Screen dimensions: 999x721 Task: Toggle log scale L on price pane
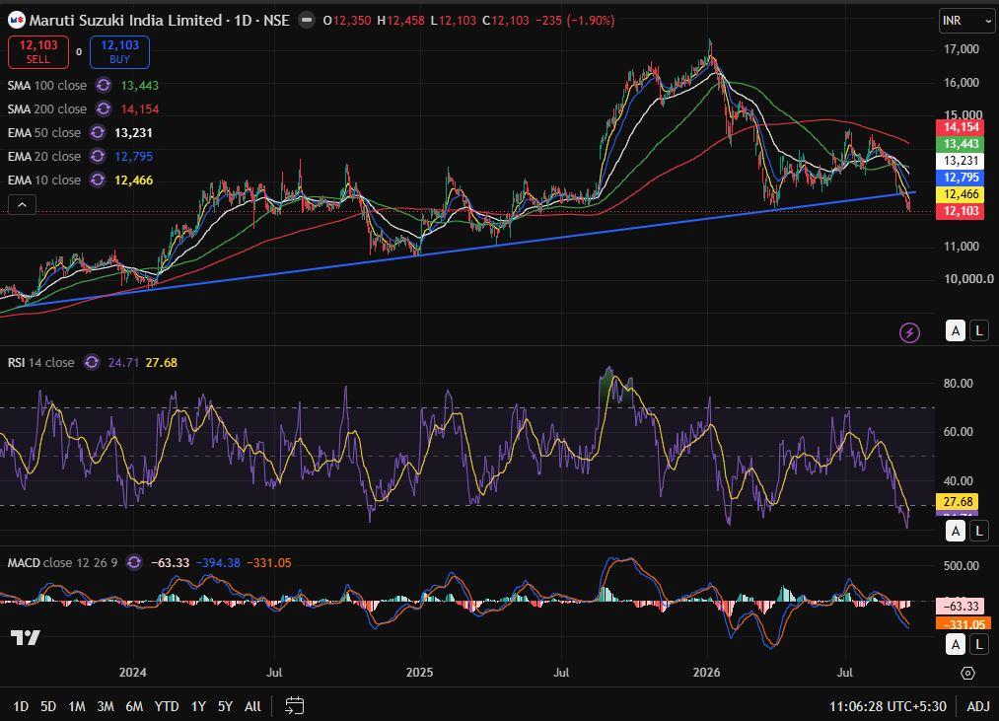979,330
